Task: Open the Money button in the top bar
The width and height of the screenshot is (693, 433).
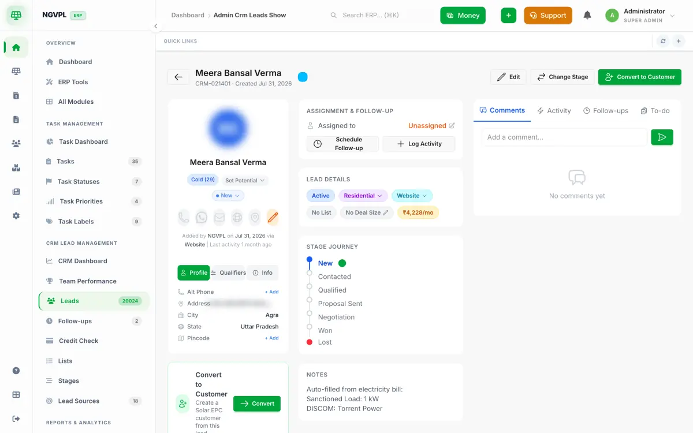Action: point(463,16)
